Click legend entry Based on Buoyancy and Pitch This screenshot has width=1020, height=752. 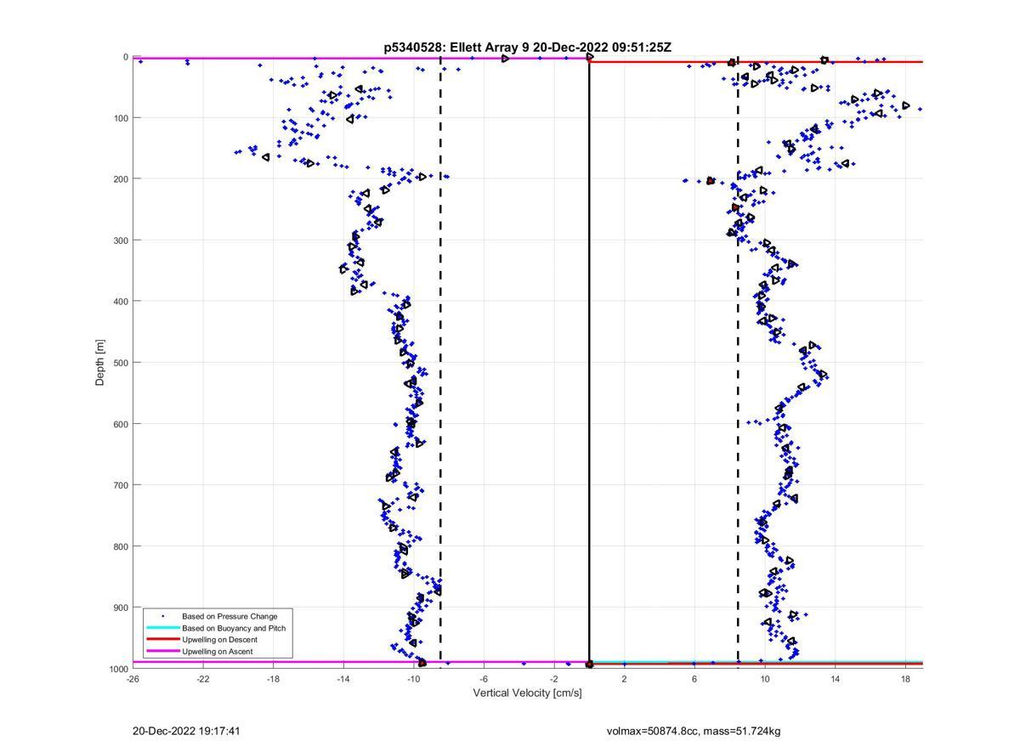234,628
